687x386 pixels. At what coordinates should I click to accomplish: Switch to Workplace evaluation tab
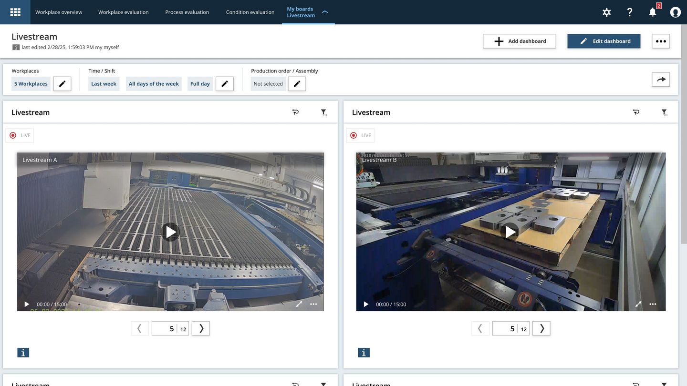[x=123, y=12]
